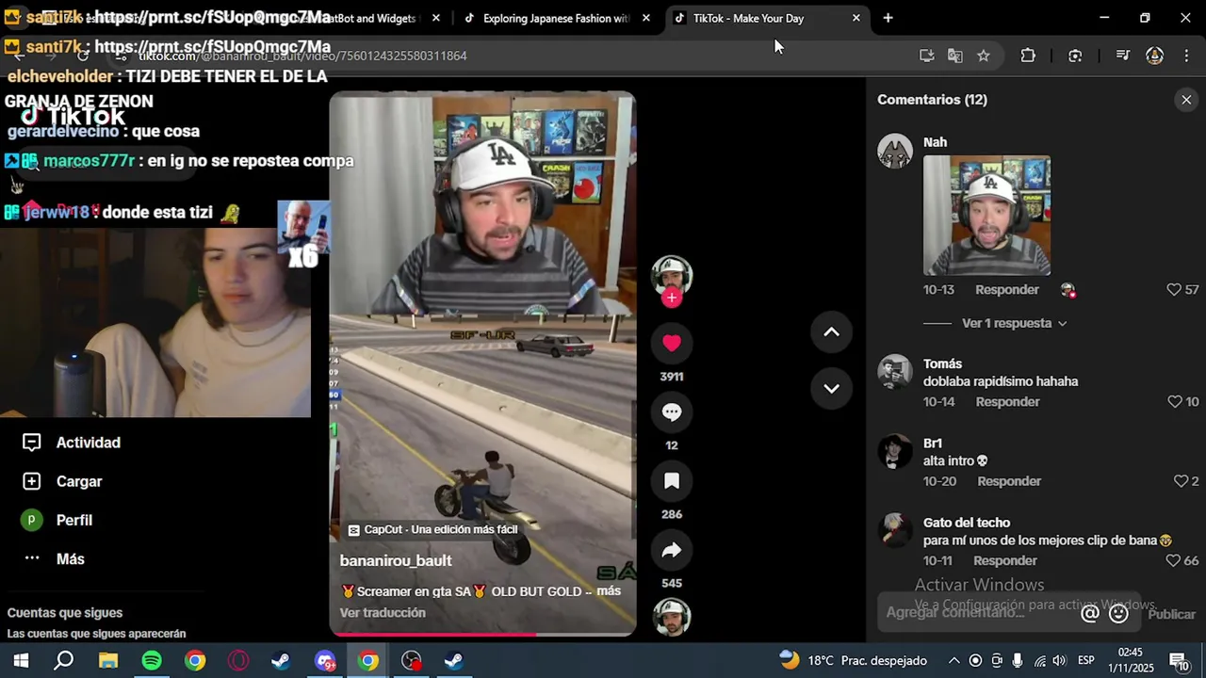Viewport: 1206px width, 678px height.
Task: Reply to Nah's comment with Responder
Action: click(1007, 290)
